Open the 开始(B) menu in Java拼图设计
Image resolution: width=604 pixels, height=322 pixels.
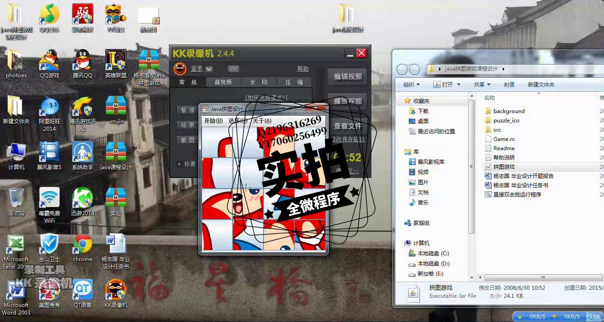click(x=213, y=121)
